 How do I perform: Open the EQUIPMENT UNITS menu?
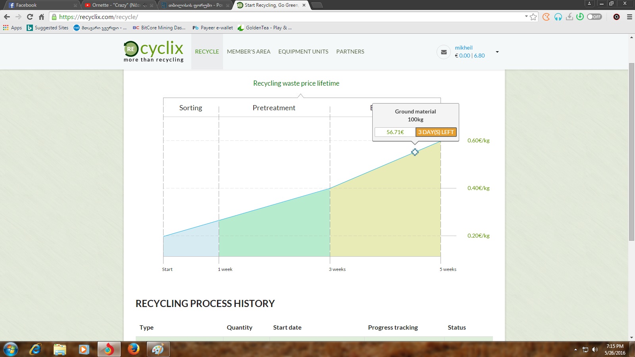[303, 52]
